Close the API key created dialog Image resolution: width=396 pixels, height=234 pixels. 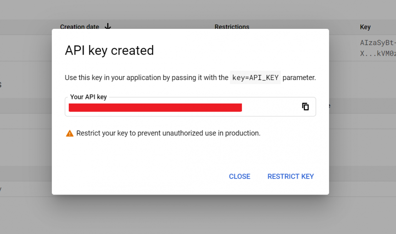[240, 176]
